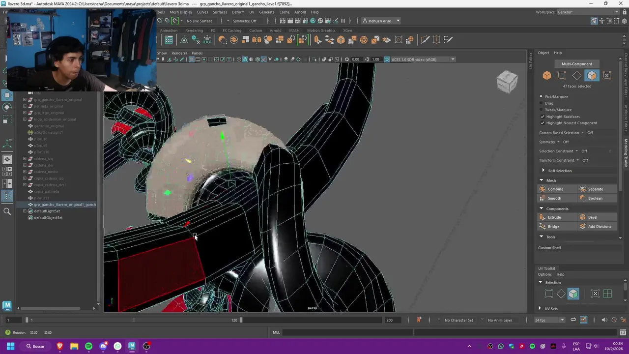Select face selection mode in Modeling Toolkit
629x354 pixels.
point(592,75)
